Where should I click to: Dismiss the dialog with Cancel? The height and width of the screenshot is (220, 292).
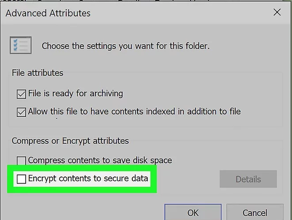point(255,212)
